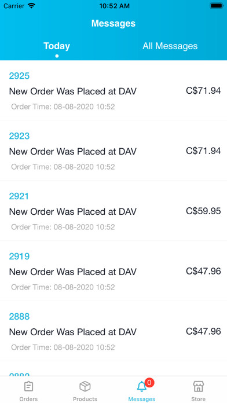Tap the battery indicator icon
Screen dimensions: 227x403
coord(217,6)
